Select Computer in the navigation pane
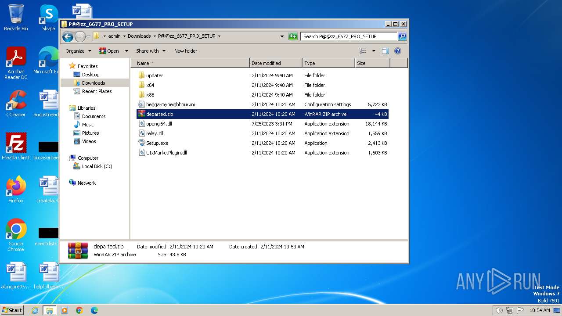Image resolution: width=562 pixels, height=316 pixels. point(88,158)
